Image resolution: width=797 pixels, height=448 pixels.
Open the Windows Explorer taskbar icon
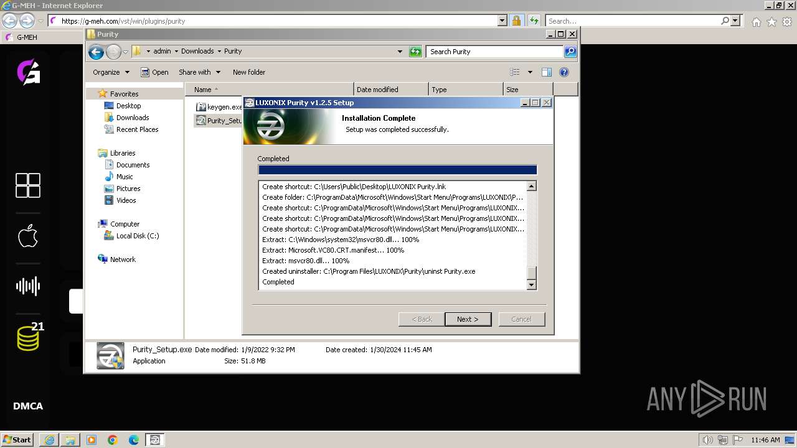coord(70,440)
